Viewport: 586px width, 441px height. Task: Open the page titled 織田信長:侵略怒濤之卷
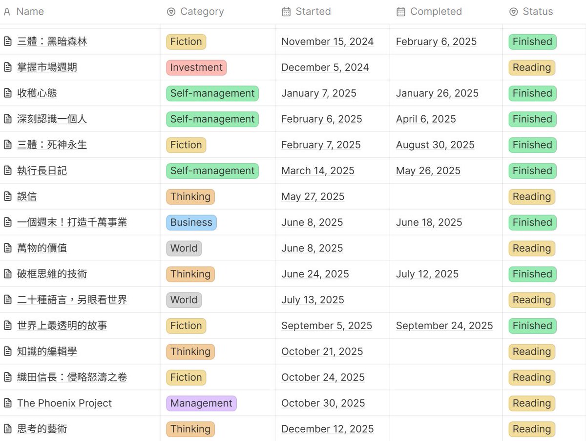[72, 377]
